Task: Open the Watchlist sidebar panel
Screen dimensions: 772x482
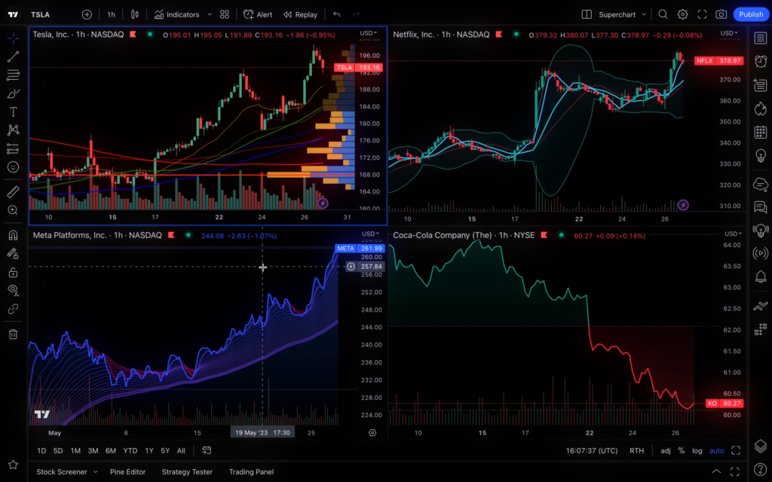Action: tap(761, 35)
